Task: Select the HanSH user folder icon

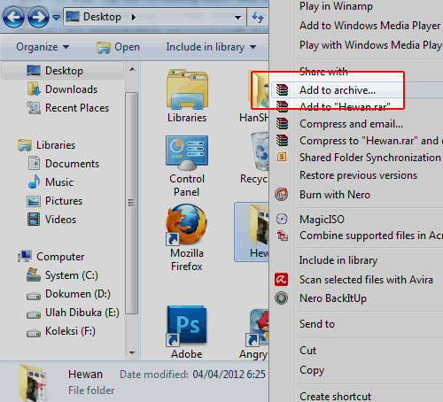Action: tap(254, 97)
